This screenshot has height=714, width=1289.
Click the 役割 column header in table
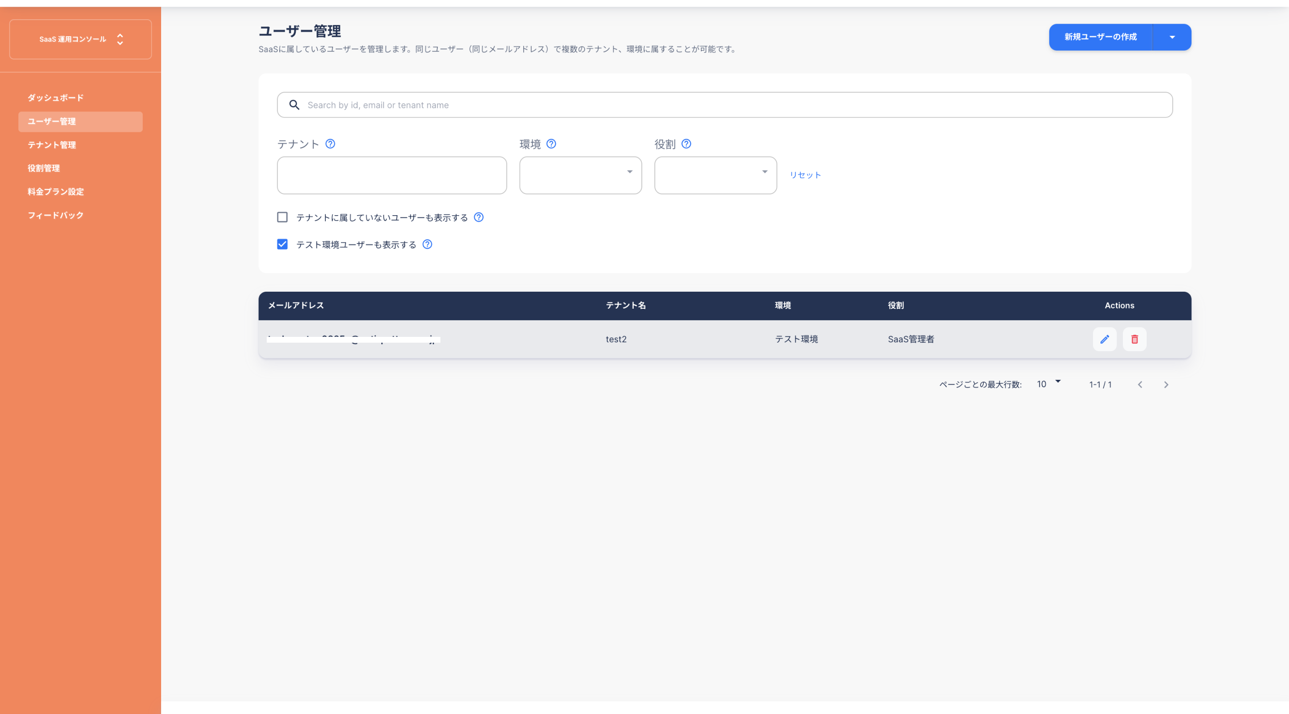[896, 306]
